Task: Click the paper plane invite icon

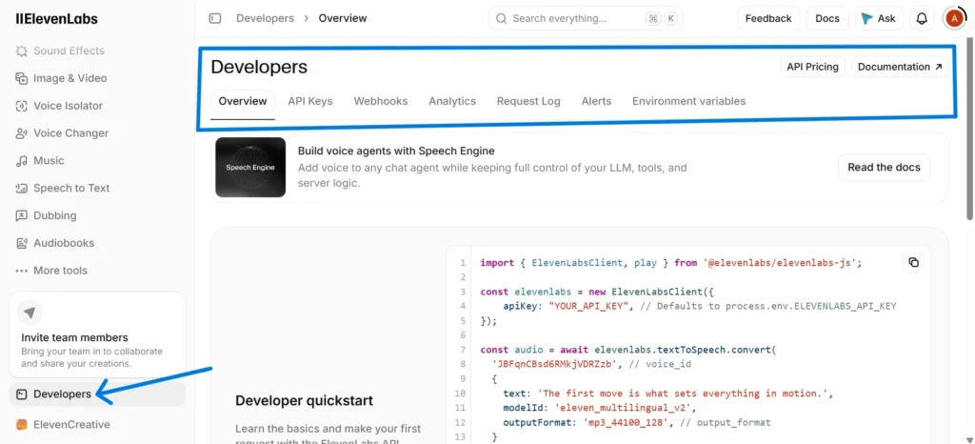Action: pyautogui.click(x=30, y=313)
